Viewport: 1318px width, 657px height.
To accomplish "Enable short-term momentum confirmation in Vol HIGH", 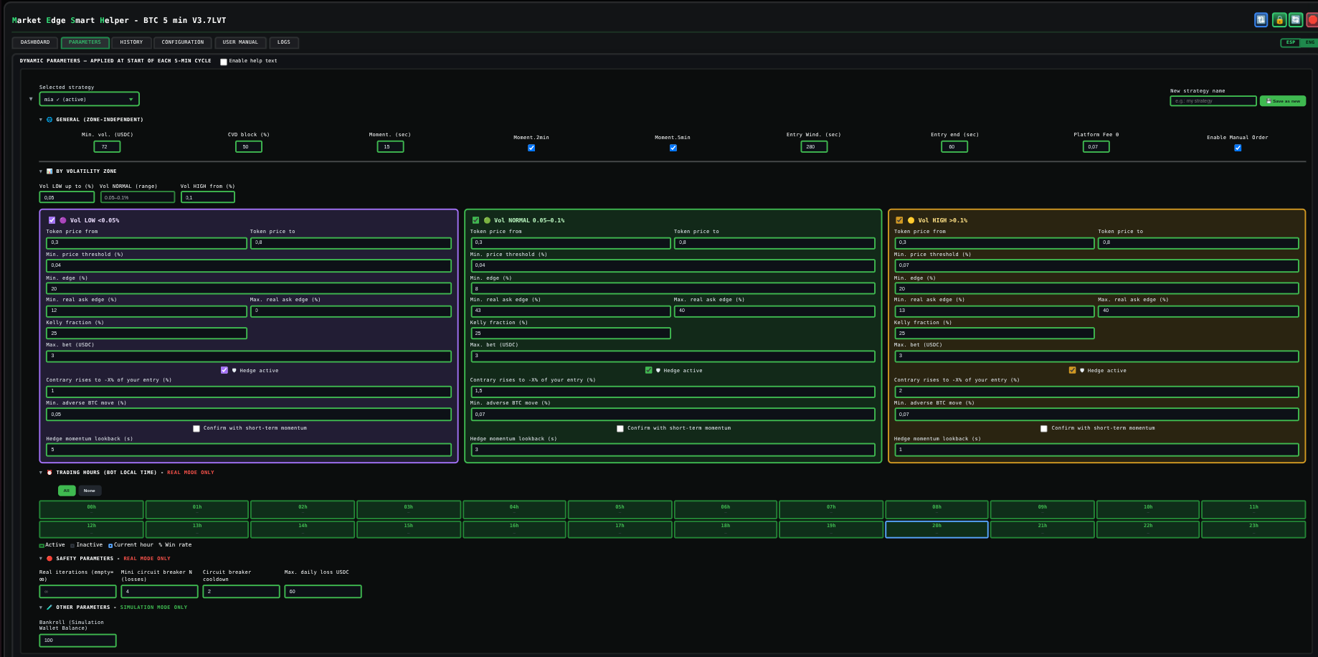I will tap(1044, 428).
